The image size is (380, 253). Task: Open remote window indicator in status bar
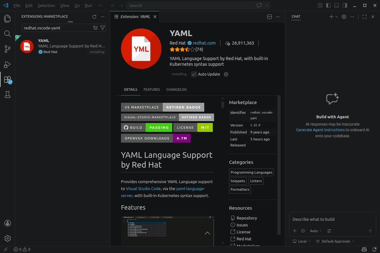5,250
